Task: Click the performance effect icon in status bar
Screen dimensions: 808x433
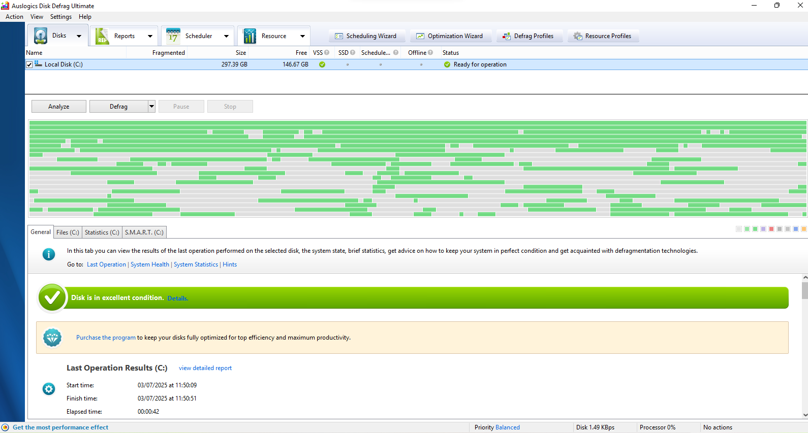Action: [x=5, y=427]
